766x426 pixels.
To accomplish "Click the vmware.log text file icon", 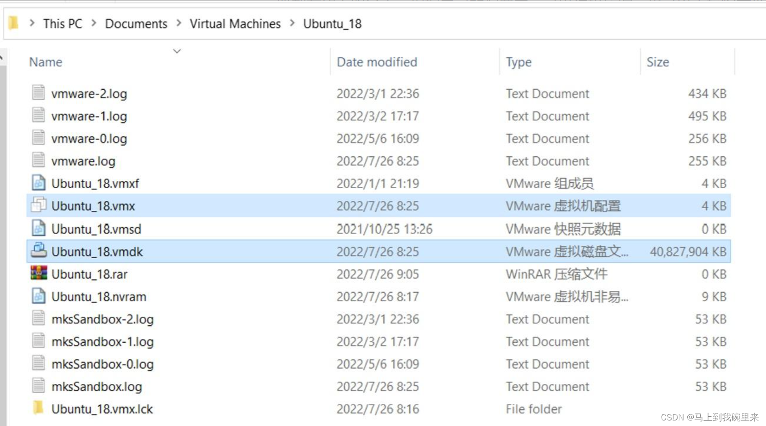I will pos(38,160).
